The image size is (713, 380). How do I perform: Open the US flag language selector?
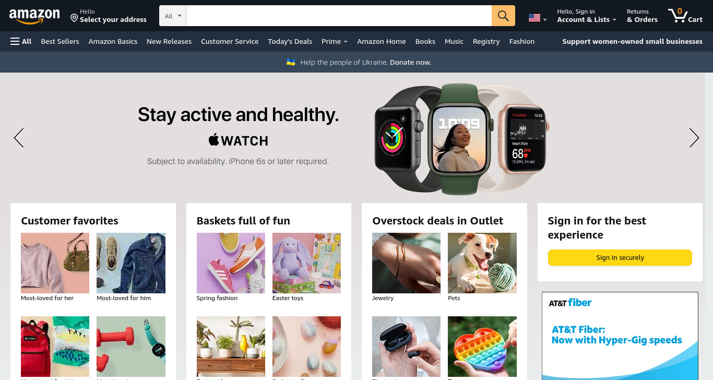pyautogui.click(x=537, y=18)
